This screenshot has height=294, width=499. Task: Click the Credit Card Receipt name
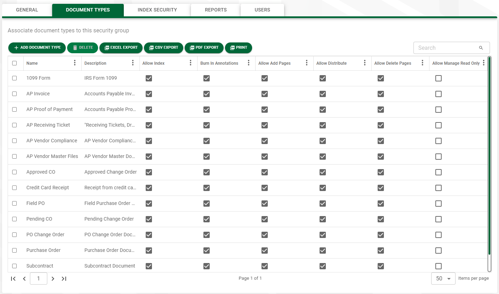[48, 188]
